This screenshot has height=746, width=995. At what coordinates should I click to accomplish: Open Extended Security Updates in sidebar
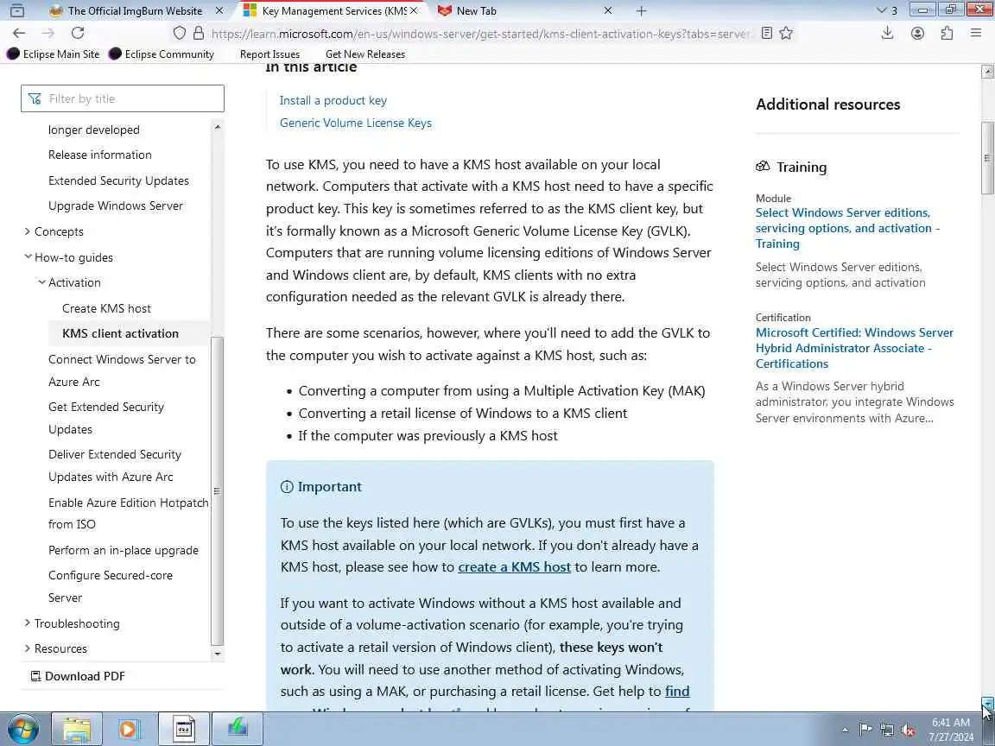pos(118,180)
